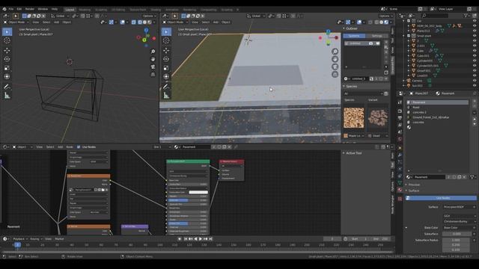
Task: Select the Transform tool in left viewport
Action: click(x=7, y=76)
